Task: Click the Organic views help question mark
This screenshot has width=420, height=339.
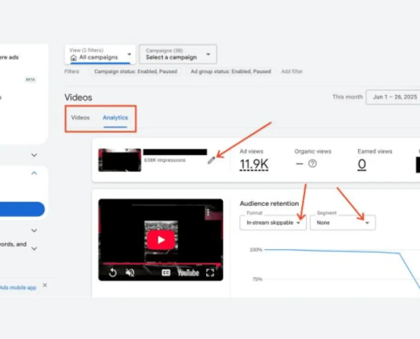Action: 312,164
